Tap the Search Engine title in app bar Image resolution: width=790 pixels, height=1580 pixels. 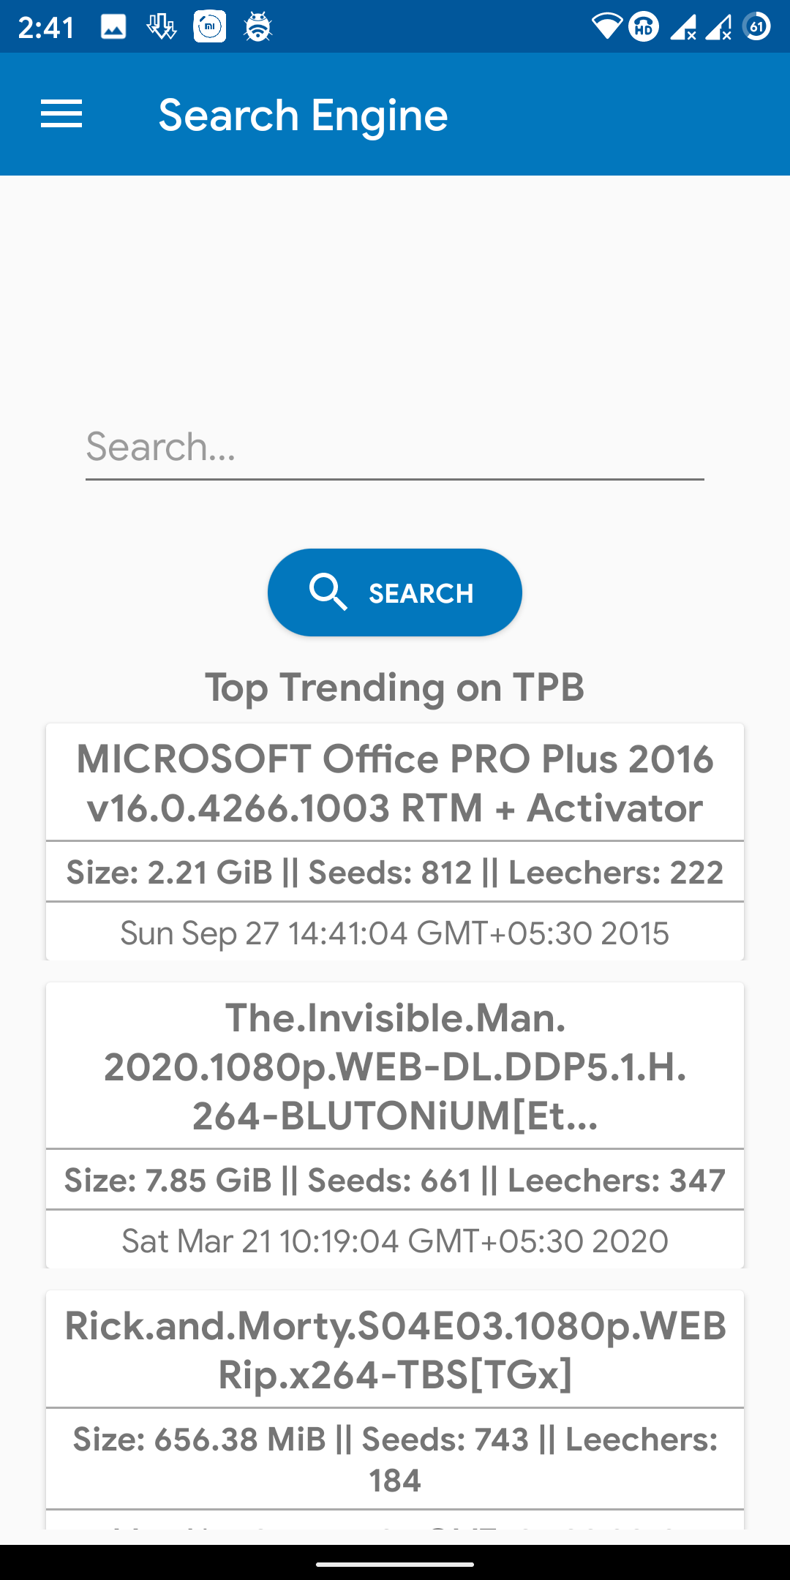pos(303,116)
